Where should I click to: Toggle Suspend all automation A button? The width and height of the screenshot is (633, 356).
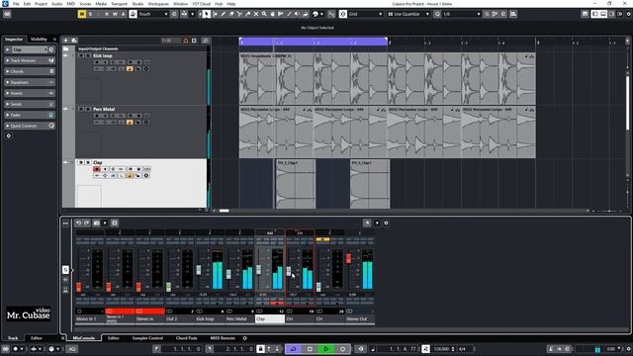(x=124, y=14)
